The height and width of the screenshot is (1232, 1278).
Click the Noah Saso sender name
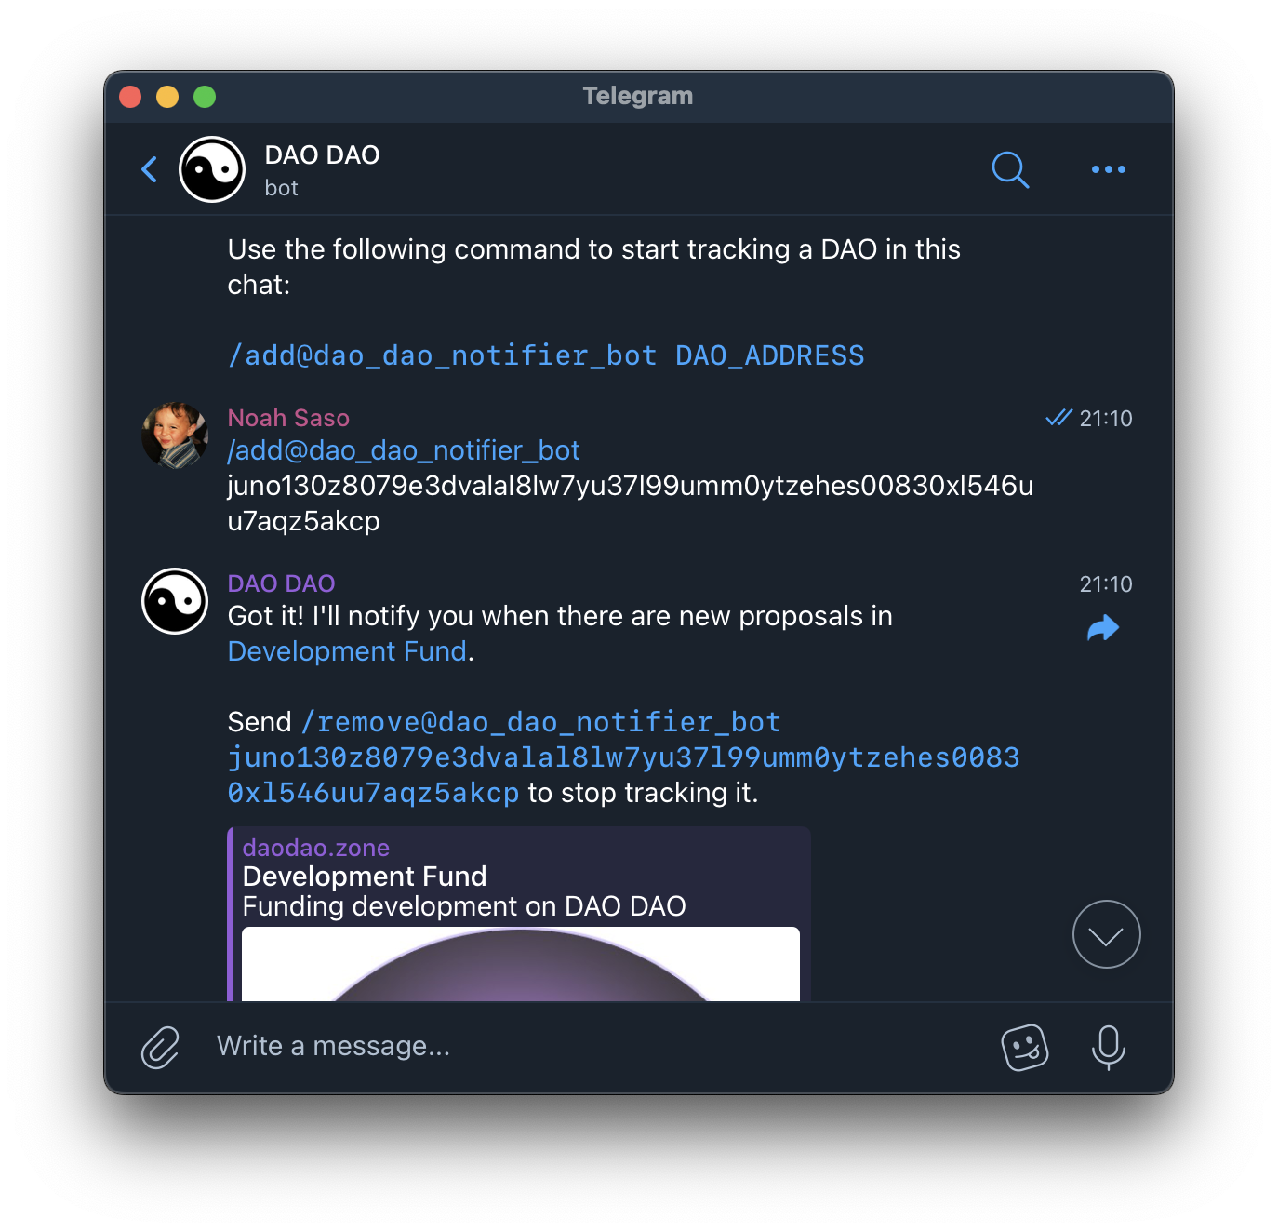click(288, 418)
